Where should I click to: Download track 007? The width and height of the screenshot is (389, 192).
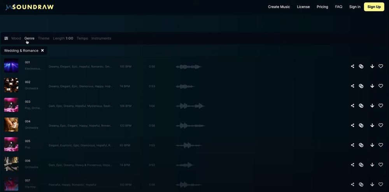coord(372,184)
